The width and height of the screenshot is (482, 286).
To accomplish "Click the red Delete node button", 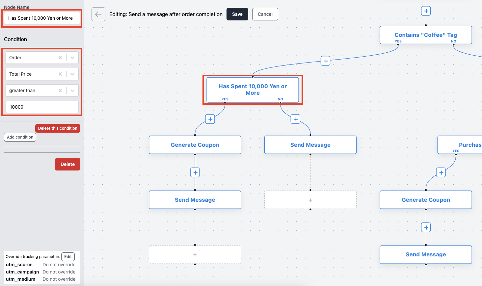I will click(x=67, y=164).
